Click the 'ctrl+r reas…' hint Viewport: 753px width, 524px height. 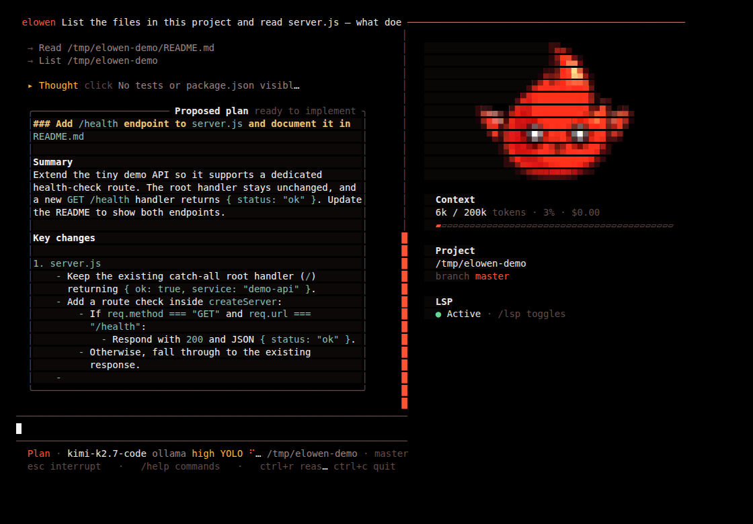point(294,466)
